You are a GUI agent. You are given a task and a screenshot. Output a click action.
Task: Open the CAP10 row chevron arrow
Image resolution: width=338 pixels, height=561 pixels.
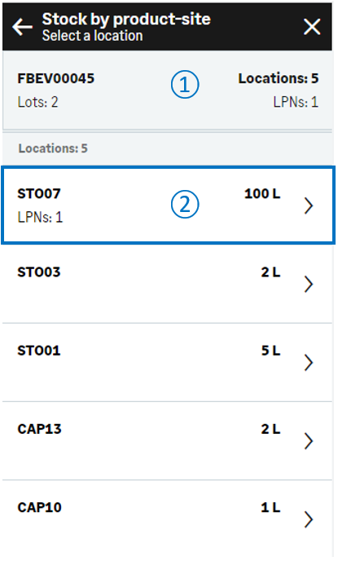click(x=309, y=519)
